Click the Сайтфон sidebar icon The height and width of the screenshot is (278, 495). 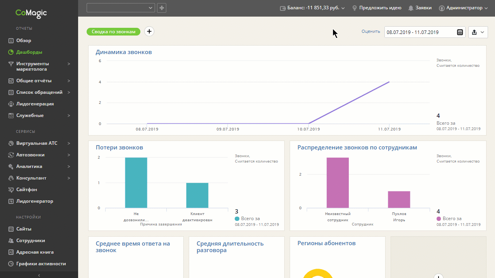pyautogui.click(x=11, y=190)
